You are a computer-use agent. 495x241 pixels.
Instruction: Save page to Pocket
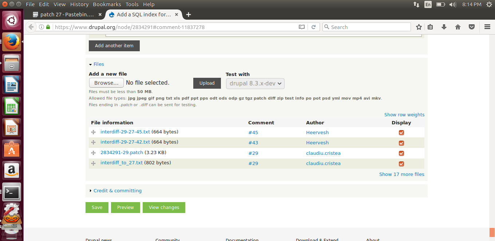tap(472, 27)
